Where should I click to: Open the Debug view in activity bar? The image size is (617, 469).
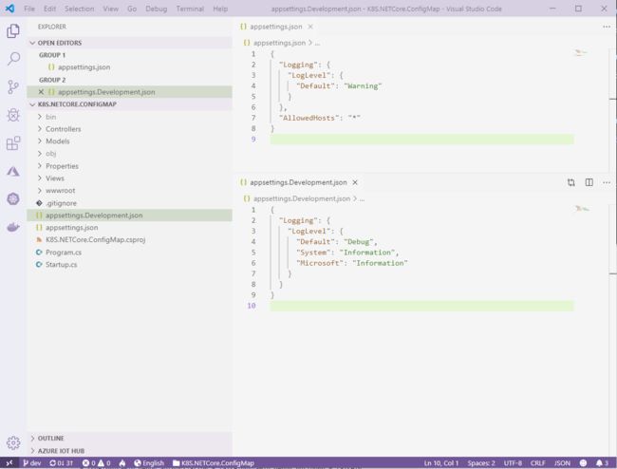tap(13, 115)
